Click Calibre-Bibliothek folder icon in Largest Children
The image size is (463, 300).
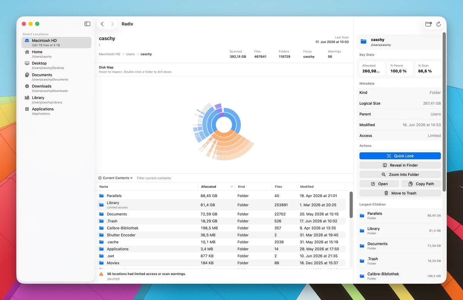[x=362, y=276]
